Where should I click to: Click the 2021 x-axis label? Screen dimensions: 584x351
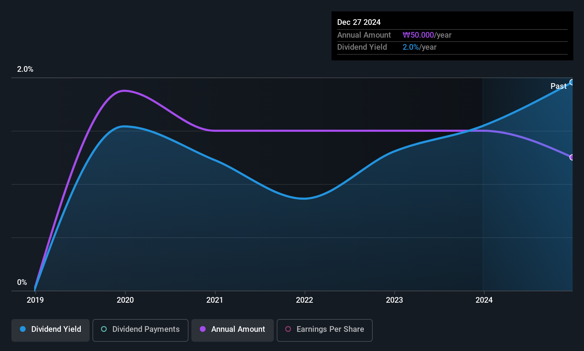215,300
